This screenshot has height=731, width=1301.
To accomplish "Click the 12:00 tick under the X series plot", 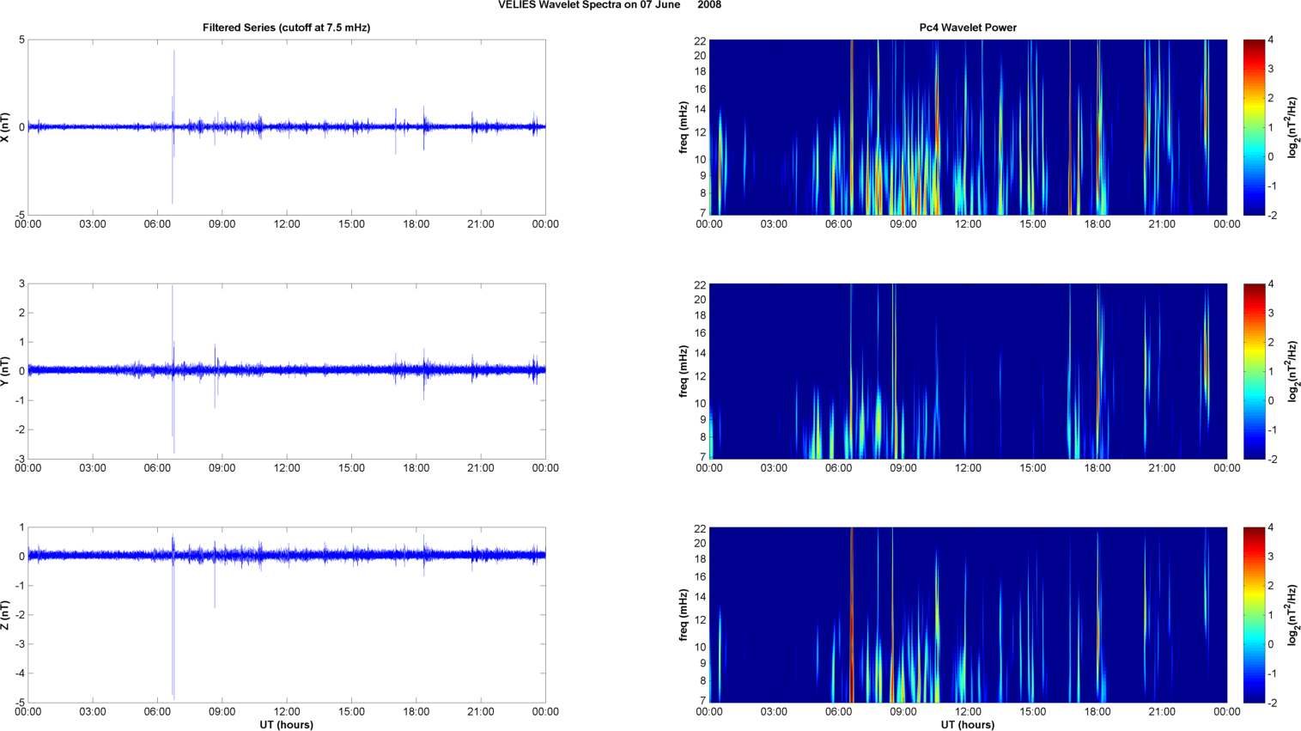I will (287, 224).
